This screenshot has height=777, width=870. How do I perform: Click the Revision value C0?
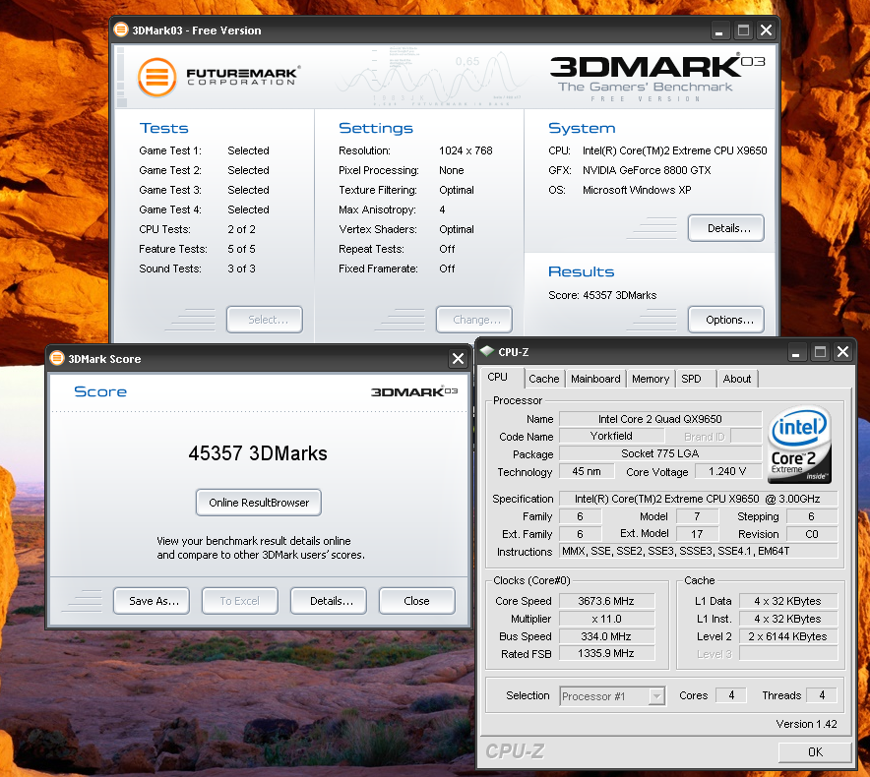pyautogui.click(x=812, y=534)
